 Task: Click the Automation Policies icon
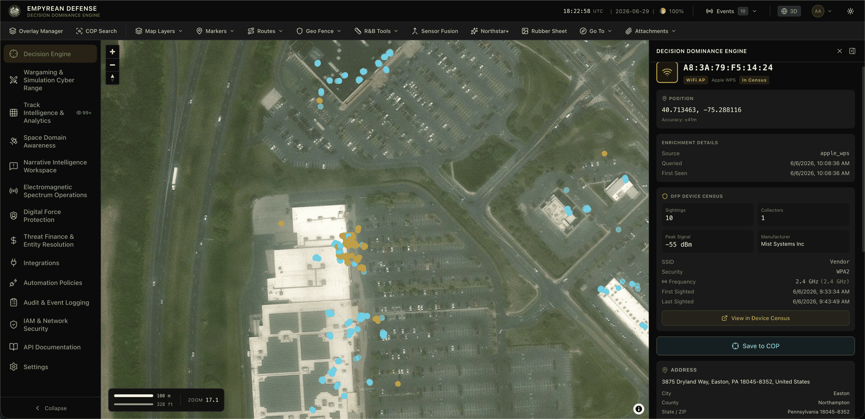click(x=14, y=283)
